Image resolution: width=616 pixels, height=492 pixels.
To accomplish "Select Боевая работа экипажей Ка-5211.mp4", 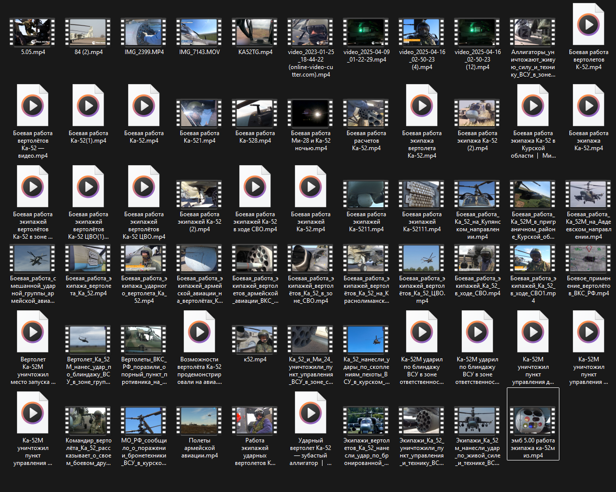I will pos(366,195).
